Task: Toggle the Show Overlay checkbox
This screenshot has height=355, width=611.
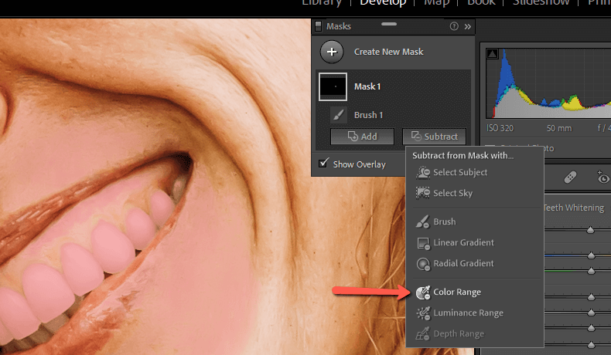Action: coord(323,164)
